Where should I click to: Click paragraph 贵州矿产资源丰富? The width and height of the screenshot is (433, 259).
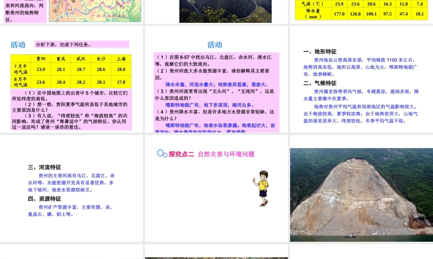coord(71,211)
